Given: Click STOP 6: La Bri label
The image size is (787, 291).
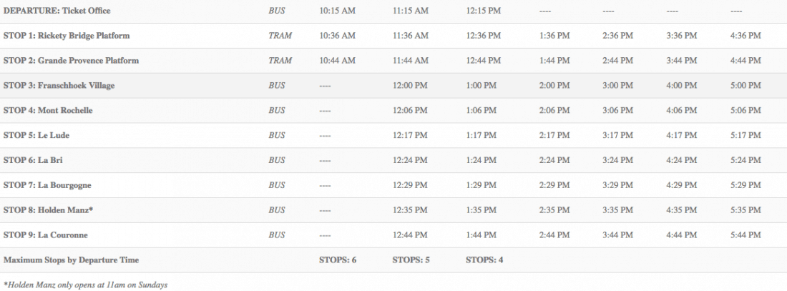Looking at the screenshot, I should click(34, 160).
